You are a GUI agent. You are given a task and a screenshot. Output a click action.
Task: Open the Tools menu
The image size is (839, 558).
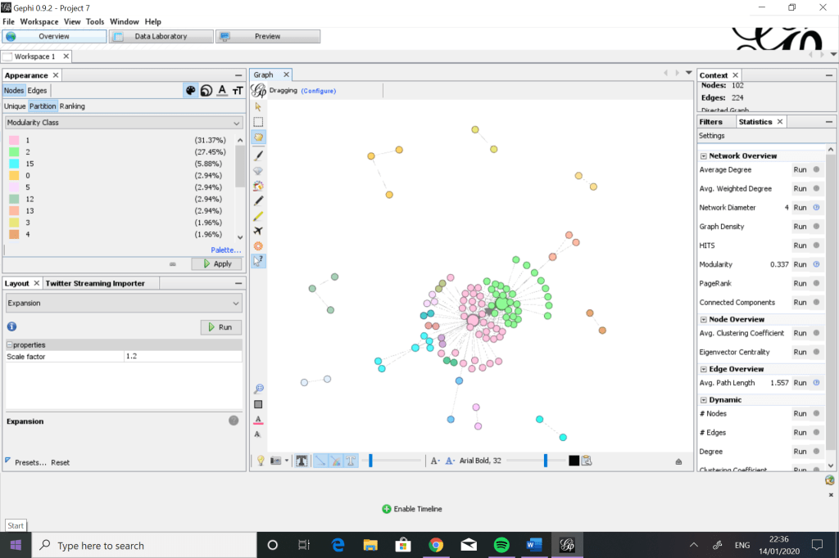[95, 21]
